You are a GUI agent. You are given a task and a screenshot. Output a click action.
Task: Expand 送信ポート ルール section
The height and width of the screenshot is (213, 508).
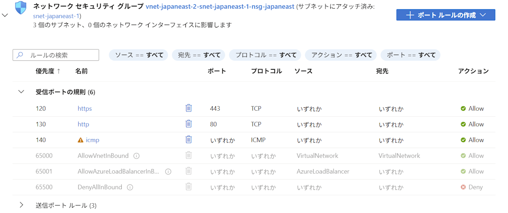(x=21, y=205)
